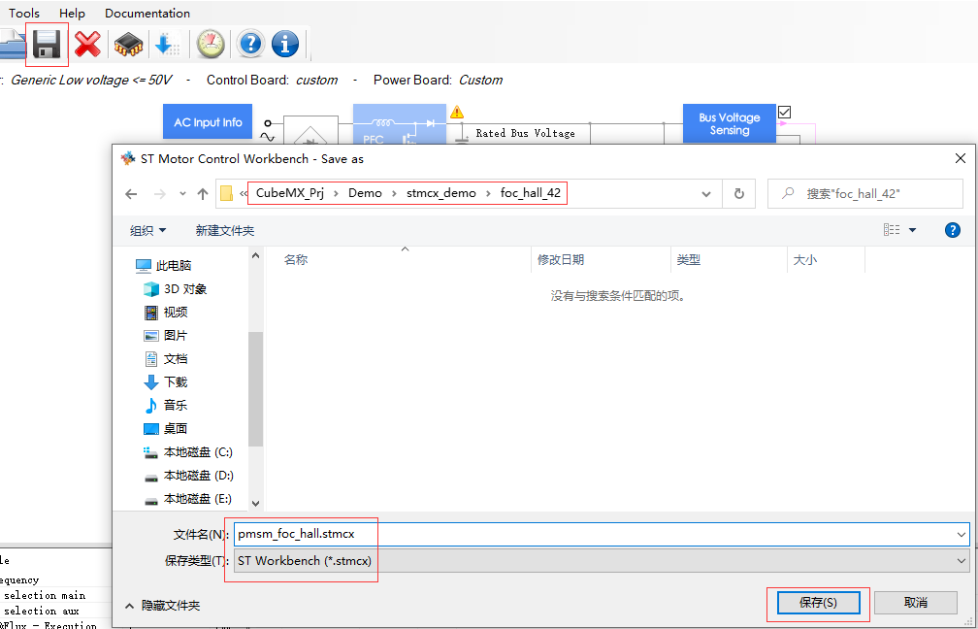Click the Bus Voltage Sensing block
Screen dimensions: 978x629
[730, 123]
